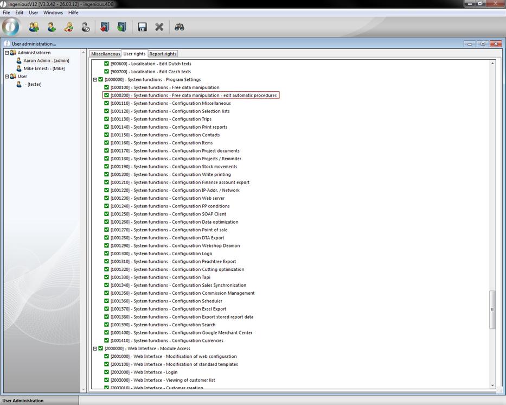Click the book icon with red arrow

(x=105, y=27)
